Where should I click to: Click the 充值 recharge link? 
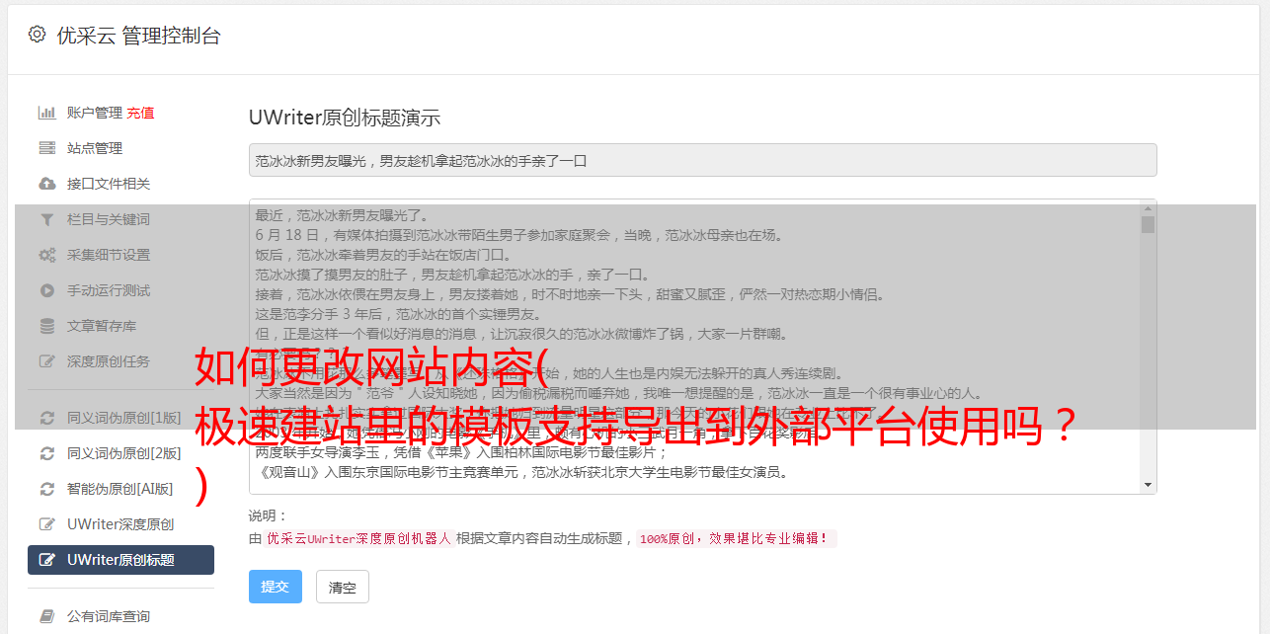pyautogui.click(x=140, y=113)
